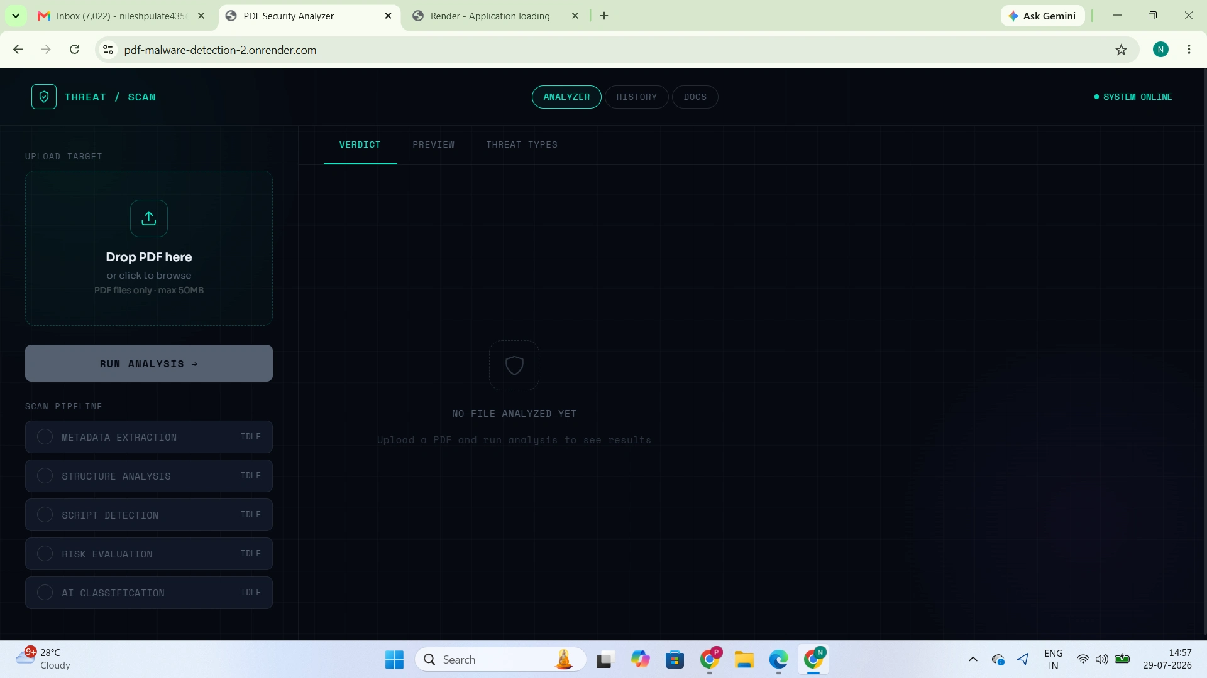
Task: Open the tab search dropdown arrow
Action: tap(16, 16)
